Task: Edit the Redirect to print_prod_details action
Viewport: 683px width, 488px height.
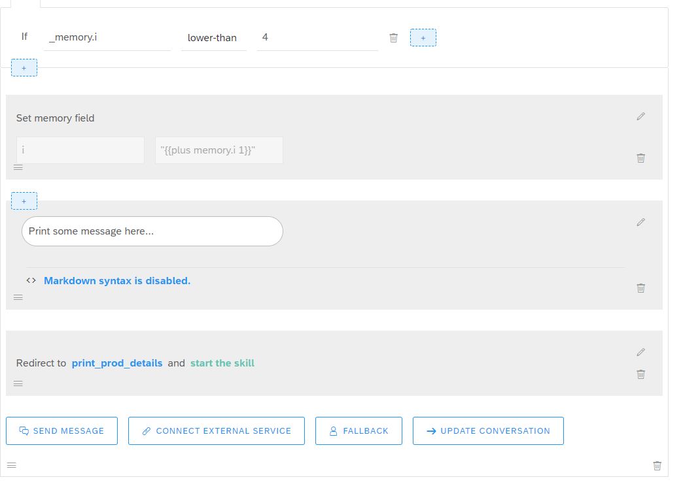Action: point(640,352)
